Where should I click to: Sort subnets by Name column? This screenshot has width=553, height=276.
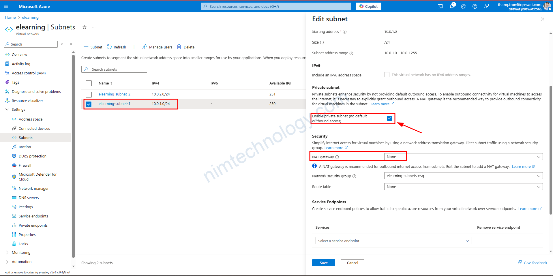tap(105, 83)
